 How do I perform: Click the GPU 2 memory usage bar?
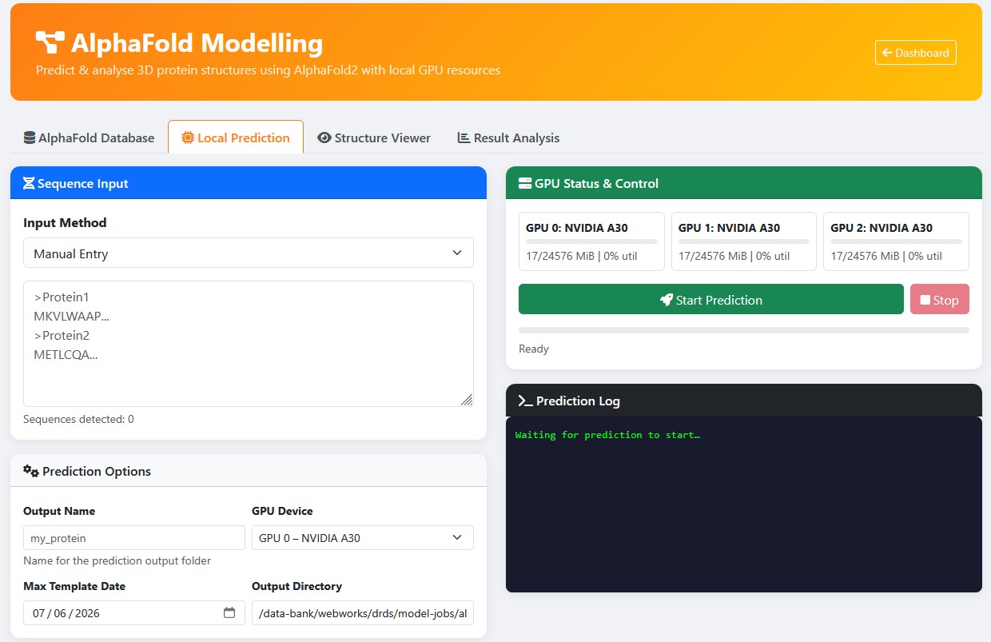(896, 241)
